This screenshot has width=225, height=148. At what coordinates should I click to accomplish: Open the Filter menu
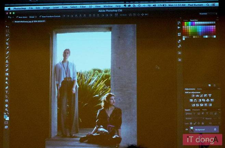pyautogui.click(x=83, y=6)
